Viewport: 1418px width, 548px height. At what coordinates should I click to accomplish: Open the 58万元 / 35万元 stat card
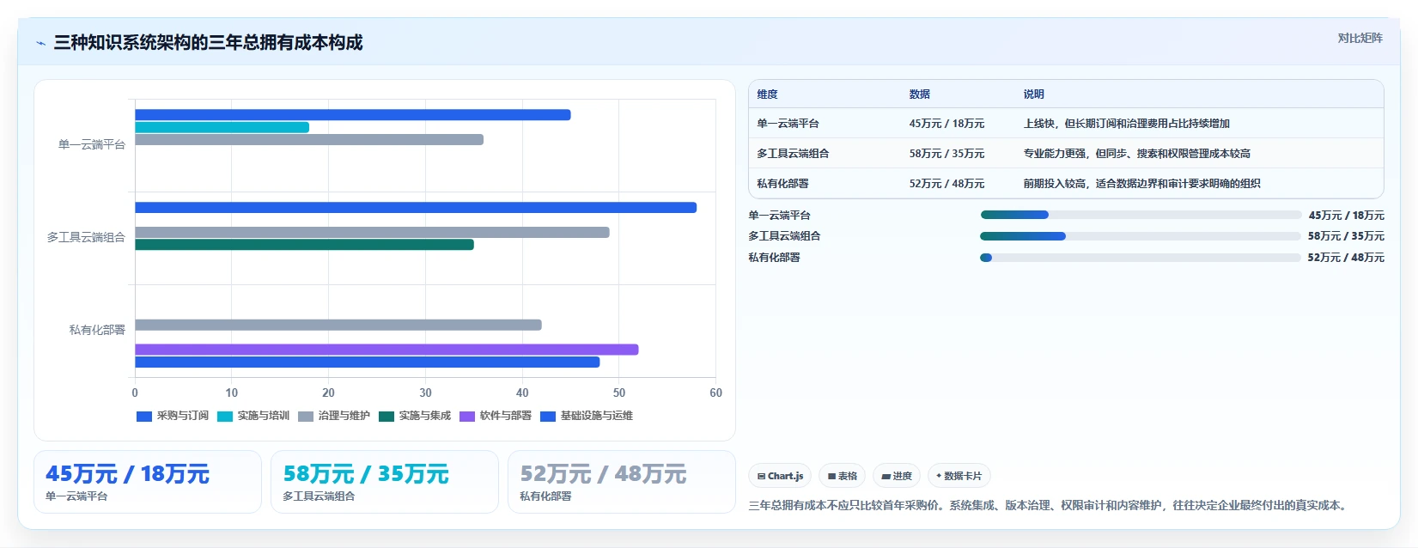click(x=385, y=482)
